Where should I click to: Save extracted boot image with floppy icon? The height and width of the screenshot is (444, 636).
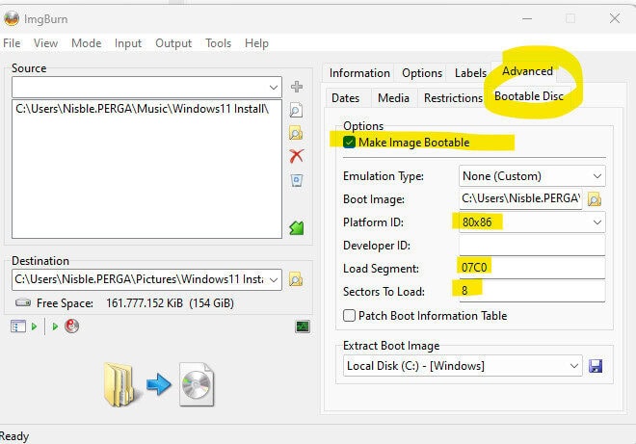595,366
